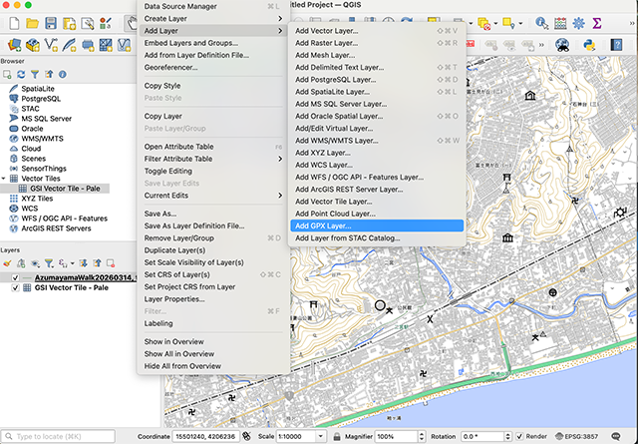Open the Filter Legend funnel dropdown
Viewport: 638px width, 444px height.
[x=49, y=263]
